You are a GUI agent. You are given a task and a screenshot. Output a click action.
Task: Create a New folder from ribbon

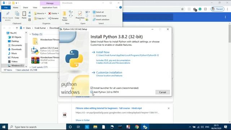tap(65, 16)
